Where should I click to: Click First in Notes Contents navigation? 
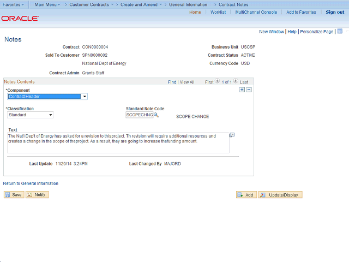pos(209,82)
